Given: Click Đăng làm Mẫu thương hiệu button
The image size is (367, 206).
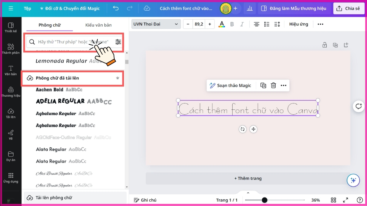Looking at the screenshot, I should [294, 8].
